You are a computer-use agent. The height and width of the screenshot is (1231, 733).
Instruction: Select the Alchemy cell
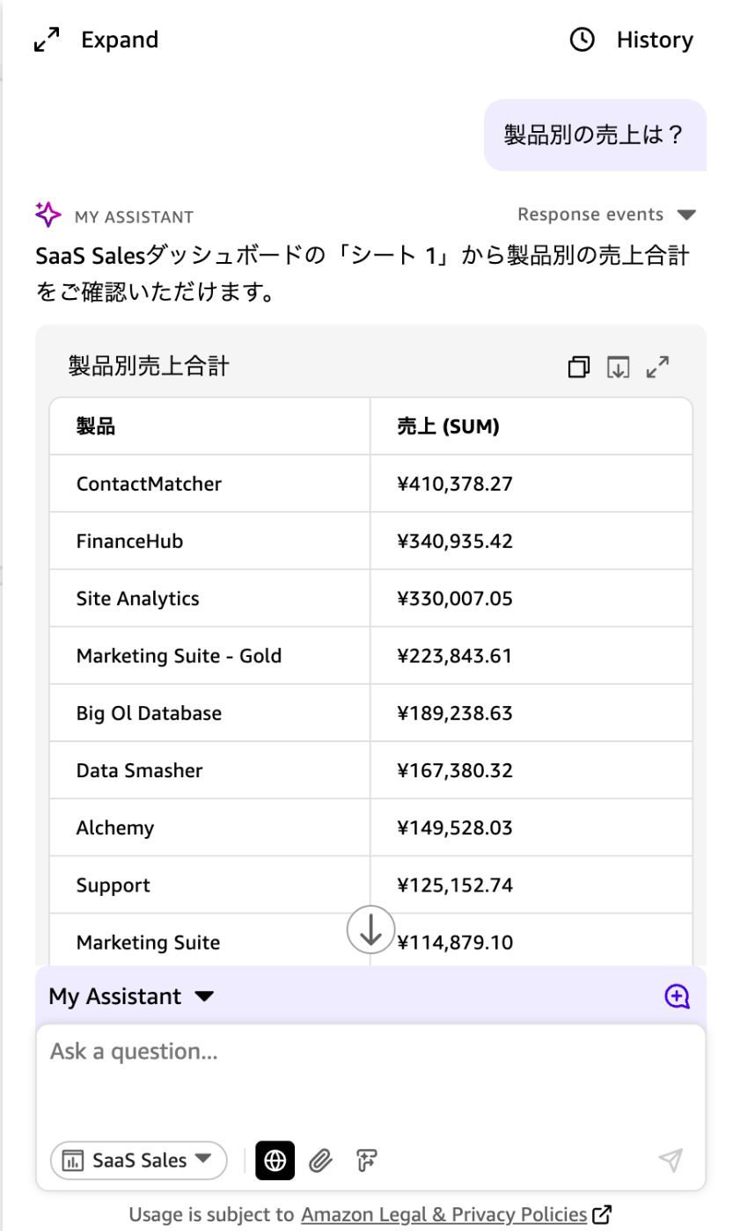(x=210, y=827)
